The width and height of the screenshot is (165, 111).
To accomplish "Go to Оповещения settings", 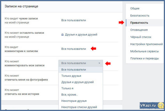I will (139, 30).
